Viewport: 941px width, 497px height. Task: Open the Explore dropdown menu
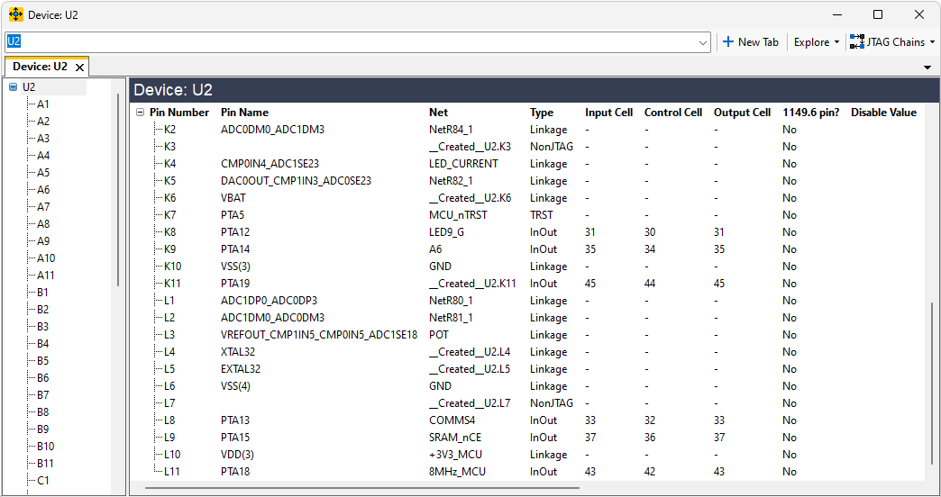816,42
